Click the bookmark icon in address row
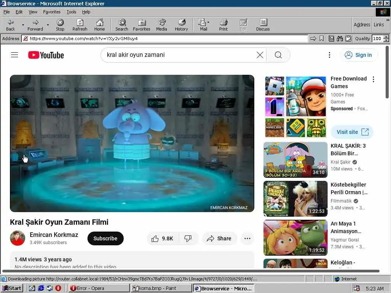 tap(322, 39)
